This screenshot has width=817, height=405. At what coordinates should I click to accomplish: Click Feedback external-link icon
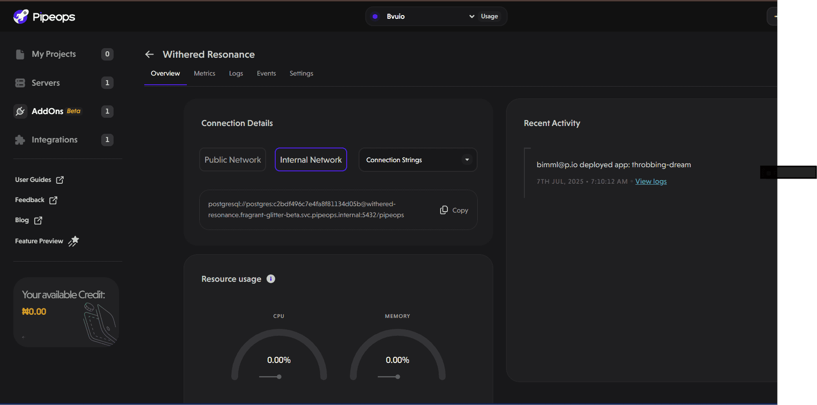pos(53,200)
